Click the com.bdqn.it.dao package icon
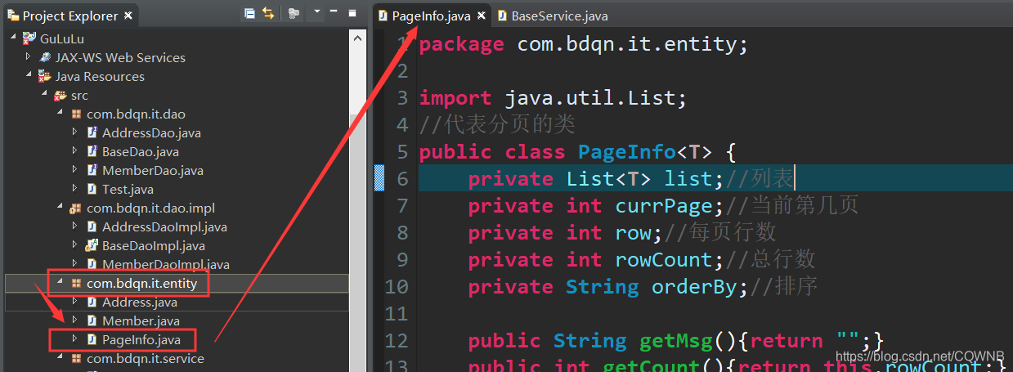Image resolution: width=1013 pixels, height=372 pixels. [76, 114]
